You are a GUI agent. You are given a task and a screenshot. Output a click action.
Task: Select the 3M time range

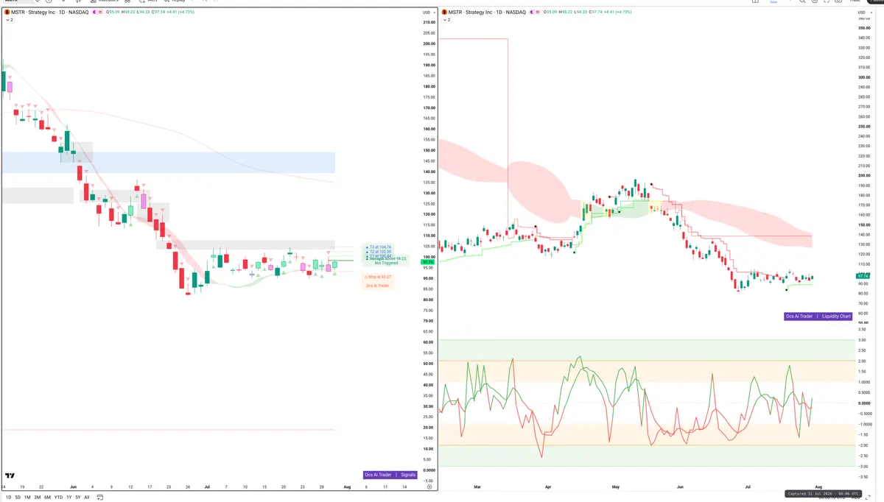click(38, 498)
